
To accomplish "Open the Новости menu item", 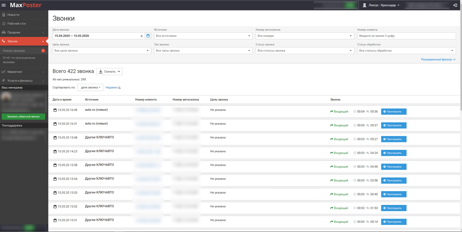I will pyautogui.click(x=24, y=15).
